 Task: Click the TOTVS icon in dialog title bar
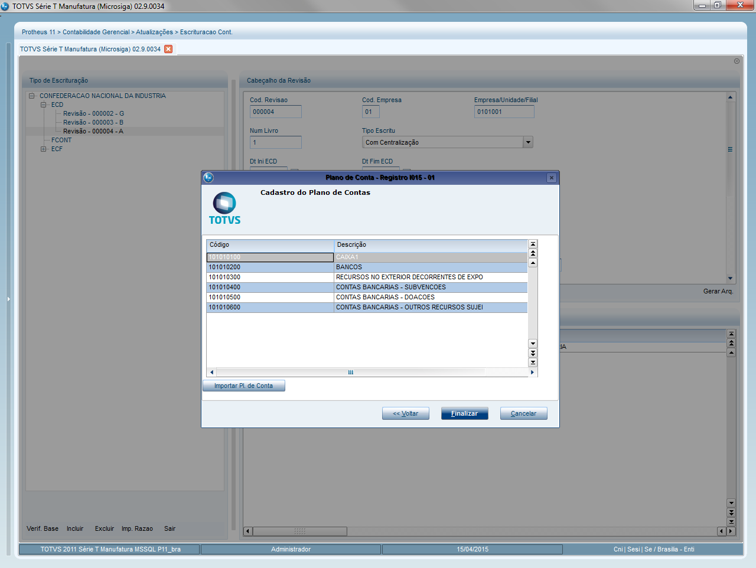pyautogui.click(x=208, y=178)
